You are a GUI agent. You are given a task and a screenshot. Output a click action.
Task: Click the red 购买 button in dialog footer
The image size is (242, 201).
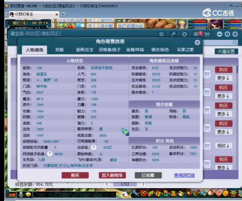point(75,175)
